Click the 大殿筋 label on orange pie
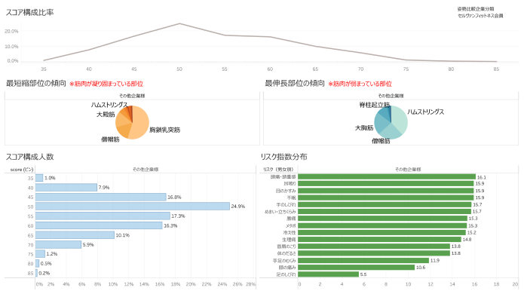Viewport: 524px width, 294px height. coord(106,115)
